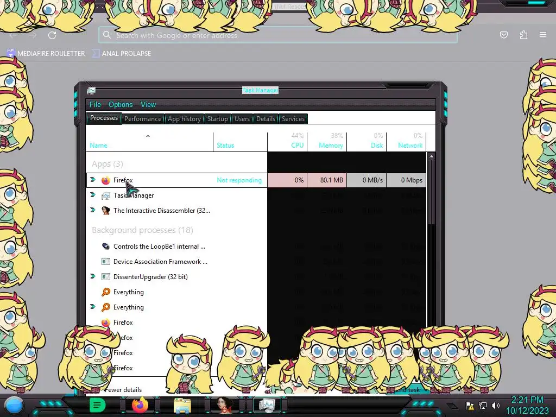Switch to the Services tab
Viewport: 556px width, 417px height.
pyautogui.click(x=293, y=119)
